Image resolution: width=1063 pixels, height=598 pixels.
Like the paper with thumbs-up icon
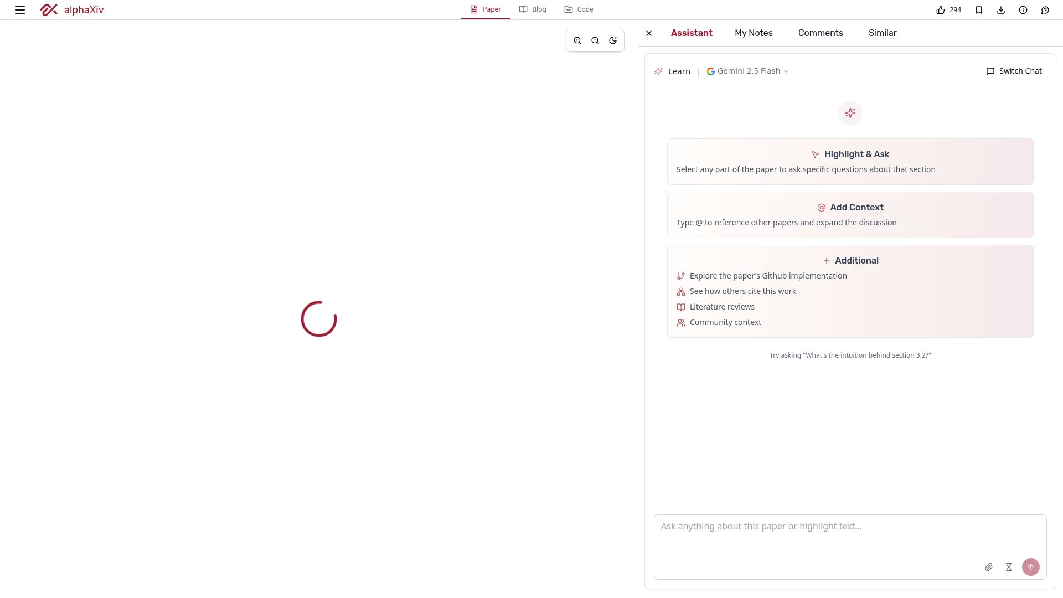click(x=941, y=10)
